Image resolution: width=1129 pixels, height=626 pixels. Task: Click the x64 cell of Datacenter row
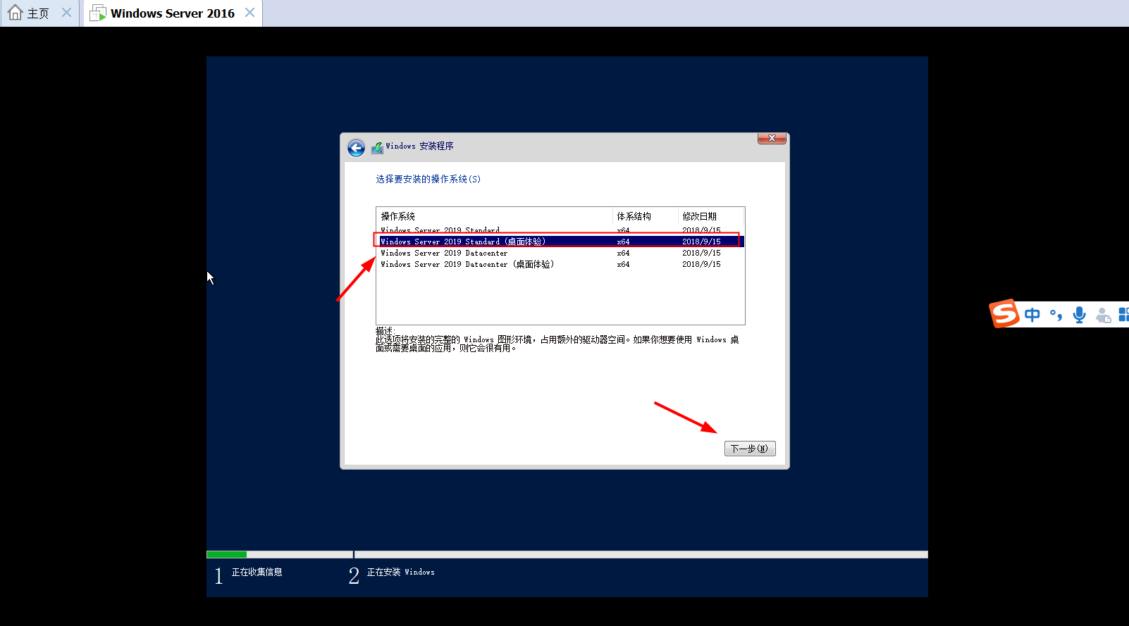click(623, 253)
